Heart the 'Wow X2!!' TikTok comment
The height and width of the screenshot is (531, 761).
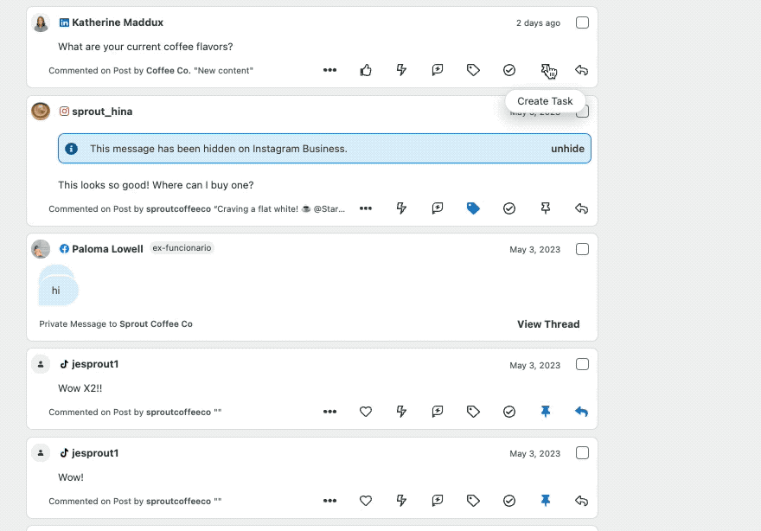click(x=366, y=412)
